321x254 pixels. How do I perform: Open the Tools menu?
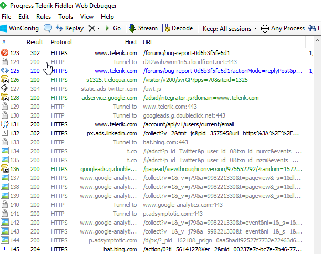pos(66,17)
